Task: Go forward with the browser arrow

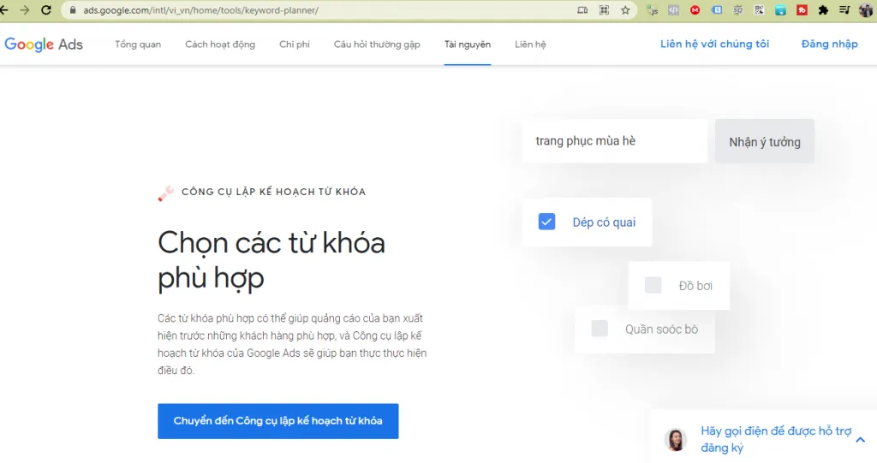Action: pyautogui.click(x=25, y=10)
